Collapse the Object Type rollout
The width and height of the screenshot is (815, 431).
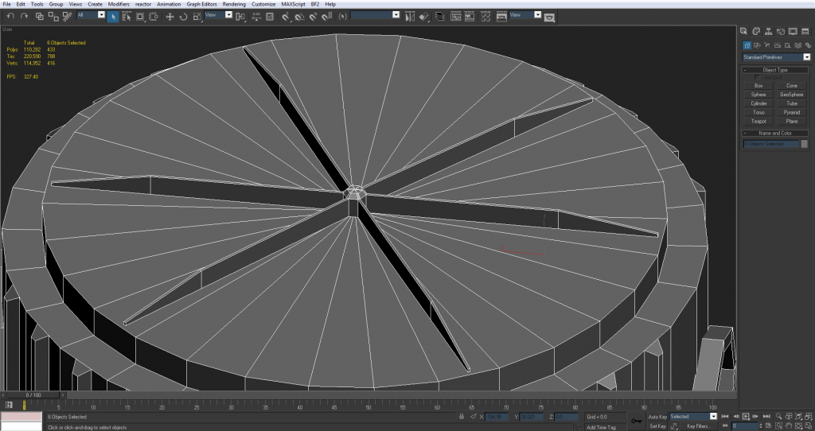775,70
